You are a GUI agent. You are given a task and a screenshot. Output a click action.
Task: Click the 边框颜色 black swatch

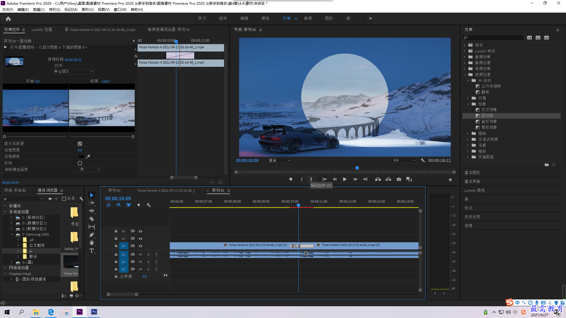(81, 157)
